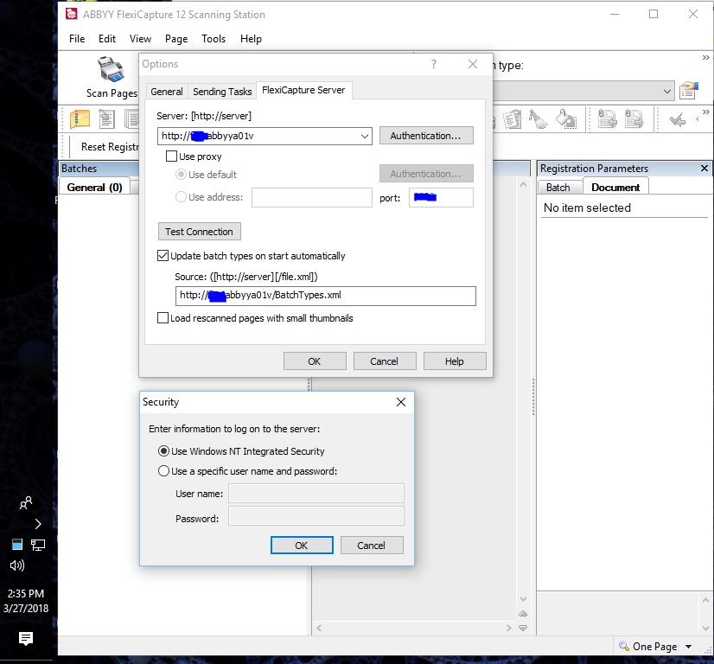Expand the Server address dropdown

tap(365, 137)
